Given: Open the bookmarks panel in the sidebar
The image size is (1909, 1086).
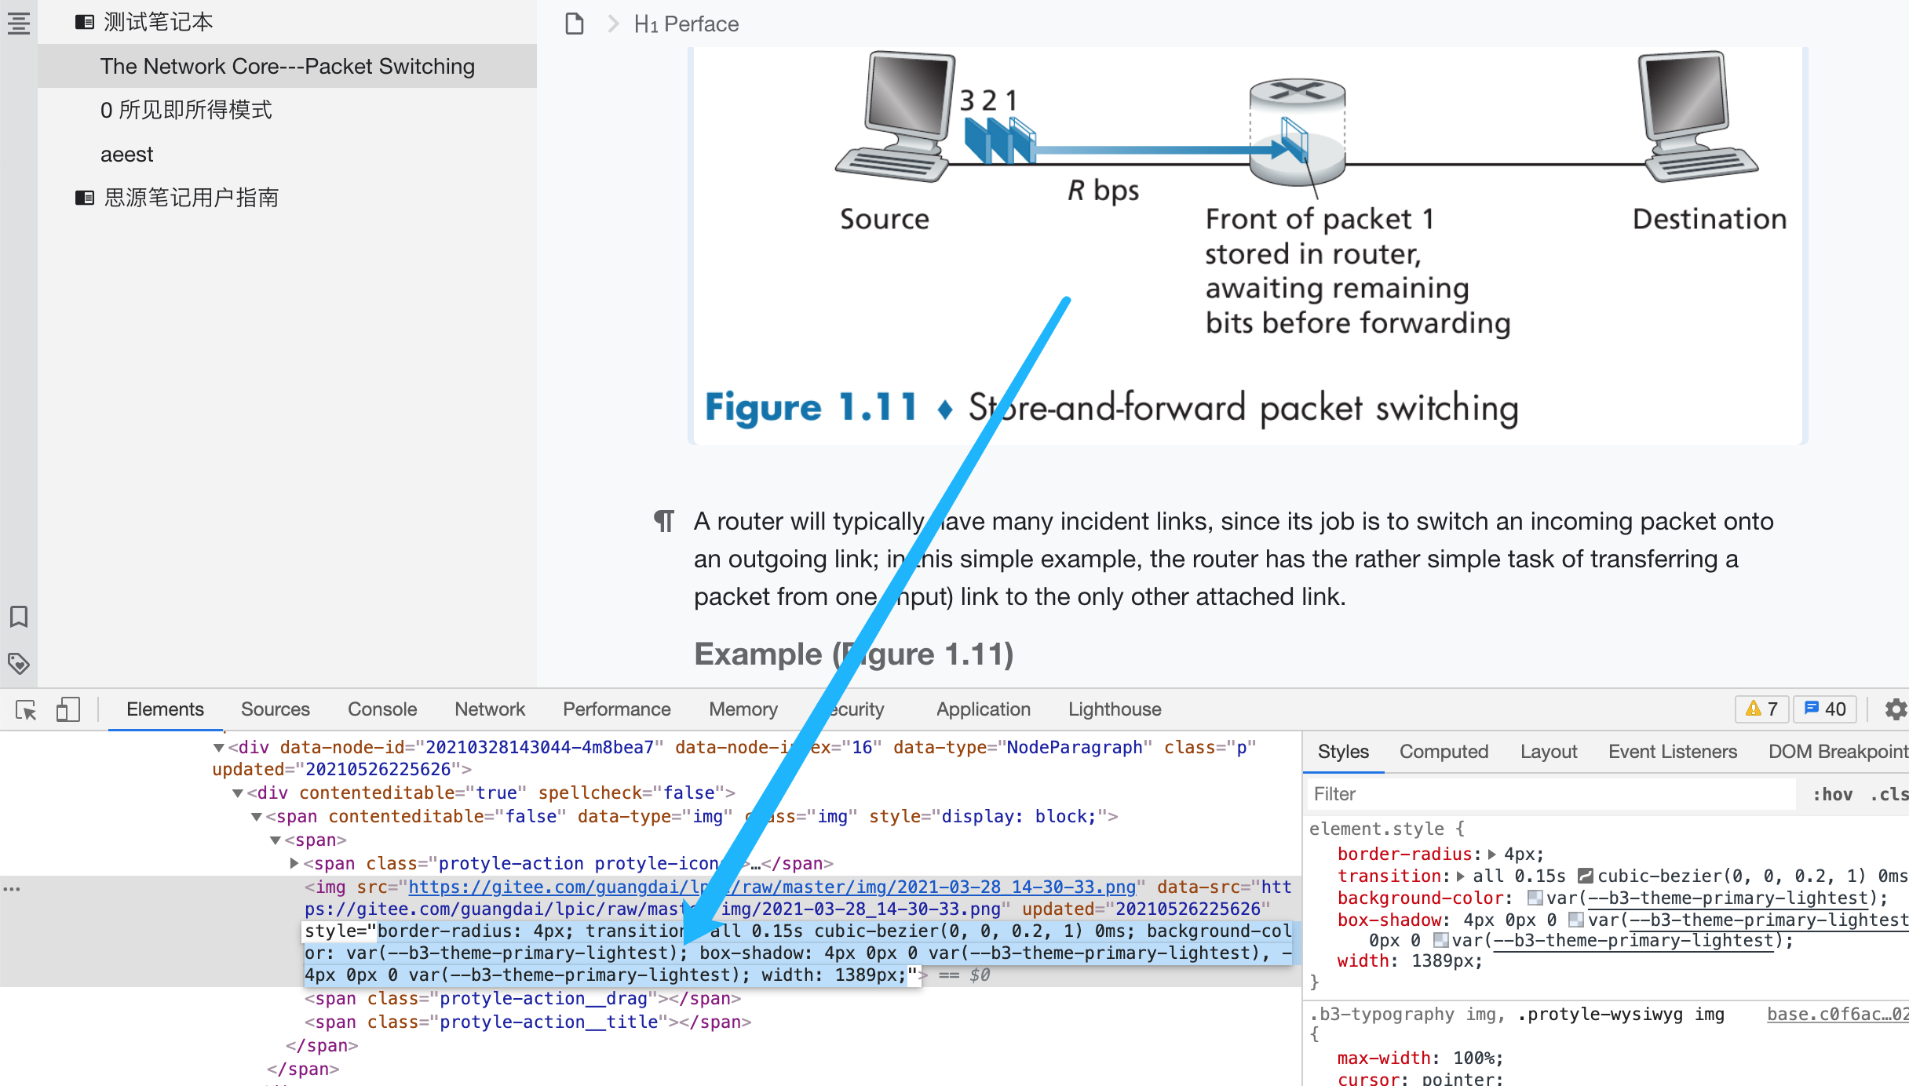Looking at the screenshot, I should coord(19,617).
